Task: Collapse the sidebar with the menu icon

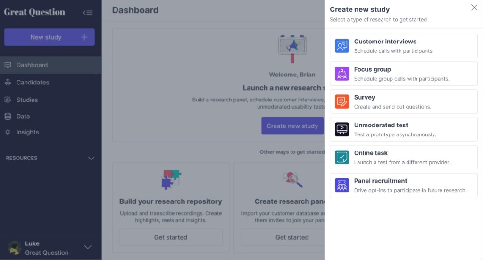Action: (x=88, y=13)
